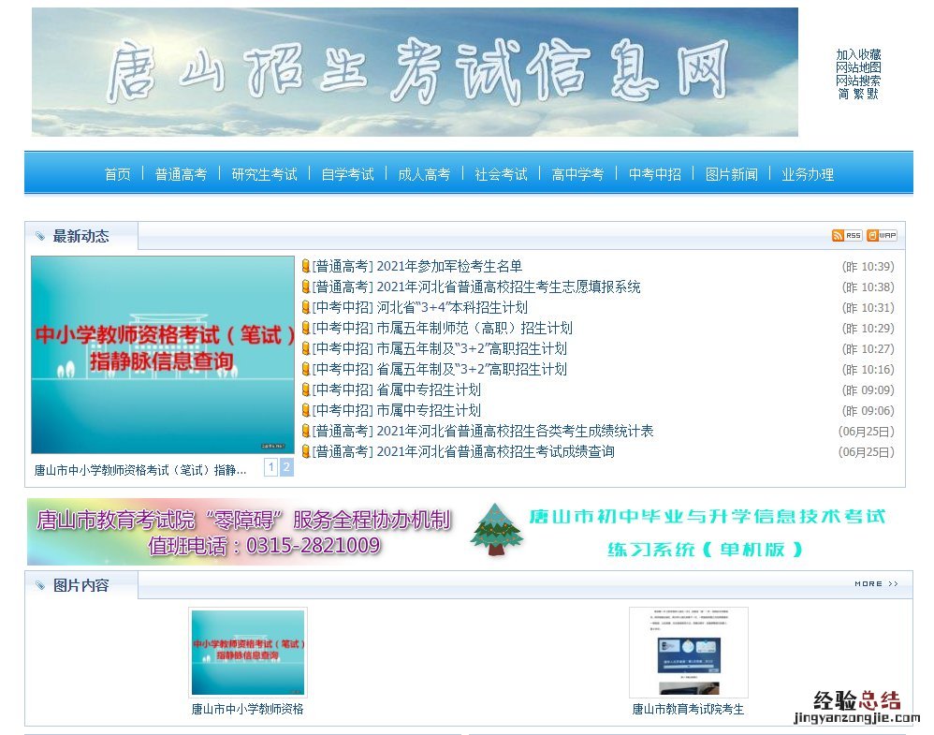This screenshot has height=735, width=934.
Task: Click [中考中招] tag before 河北省“3+4”
Action: pyautogui.click(x=343, y=307)
